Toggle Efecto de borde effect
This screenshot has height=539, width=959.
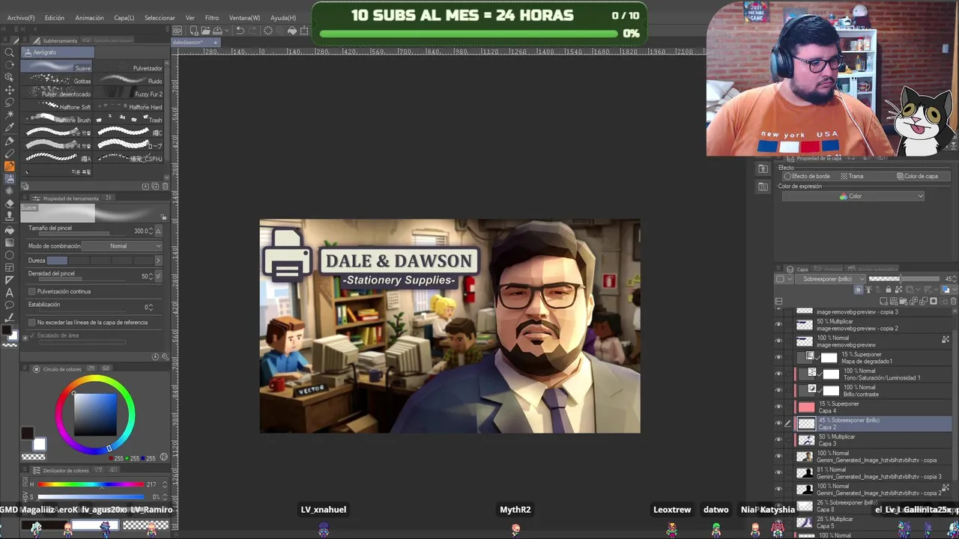[807, 176]
